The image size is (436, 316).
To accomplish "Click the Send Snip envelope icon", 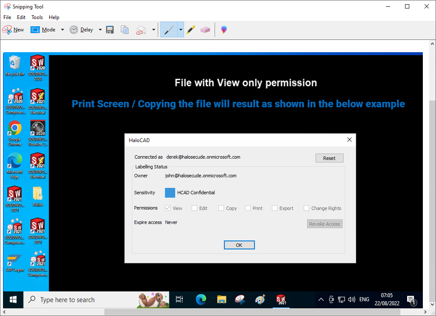I will 141,30.
